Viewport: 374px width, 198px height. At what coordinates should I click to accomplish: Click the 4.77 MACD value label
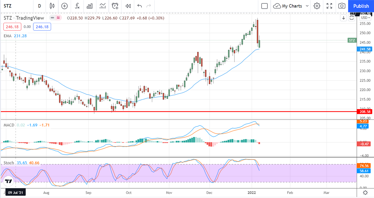[363, 127]
